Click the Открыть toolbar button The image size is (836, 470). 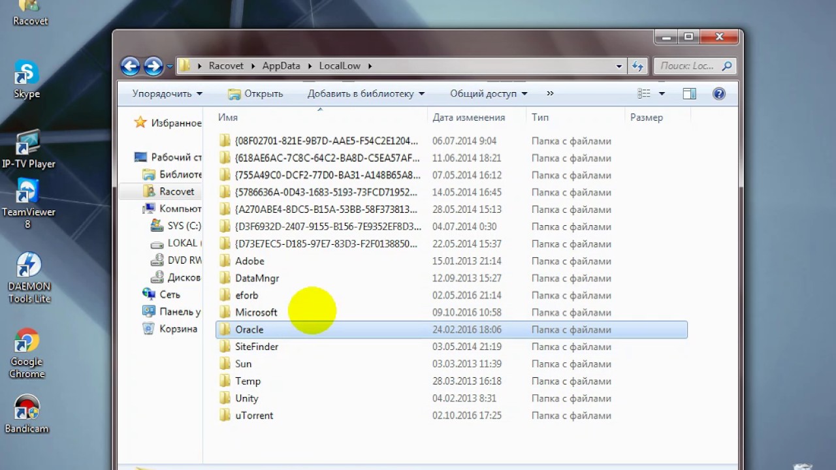click(255, 94)
